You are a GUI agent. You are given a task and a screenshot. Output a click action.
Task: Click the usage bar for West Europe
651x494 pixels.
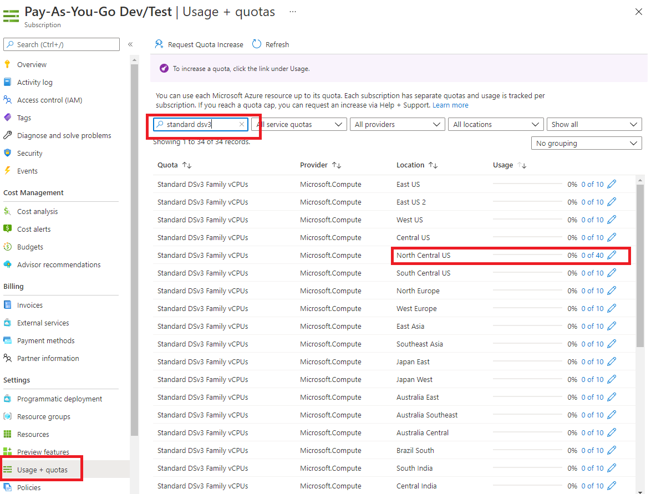coord(527,308)
